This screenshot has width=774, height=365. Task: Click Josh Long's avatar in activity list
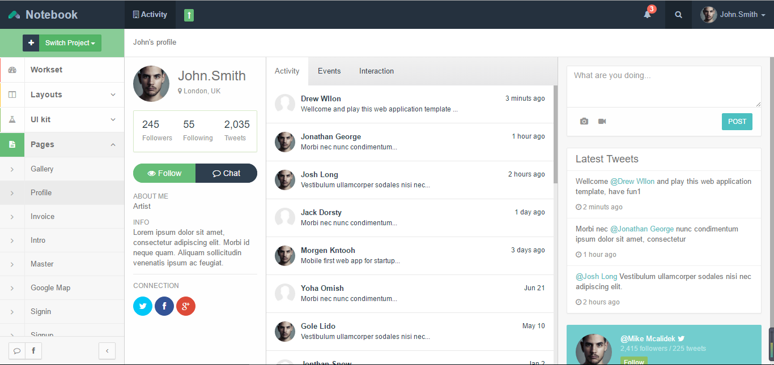pos(285,180)
